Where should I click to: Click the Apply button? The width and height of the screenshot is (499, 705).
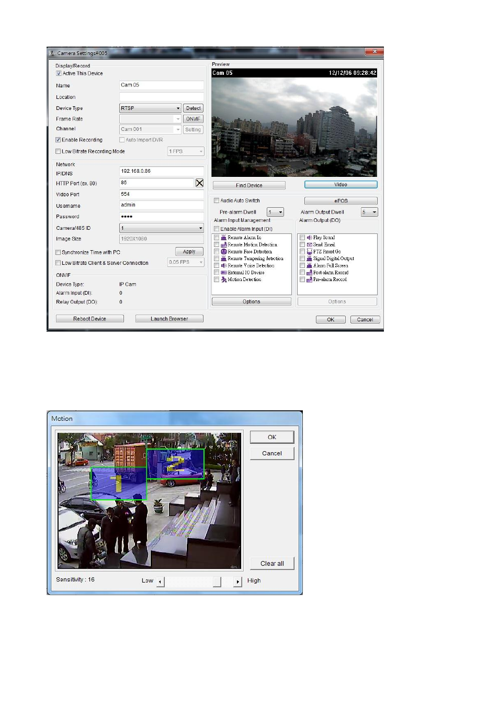[x=189, y=252]
